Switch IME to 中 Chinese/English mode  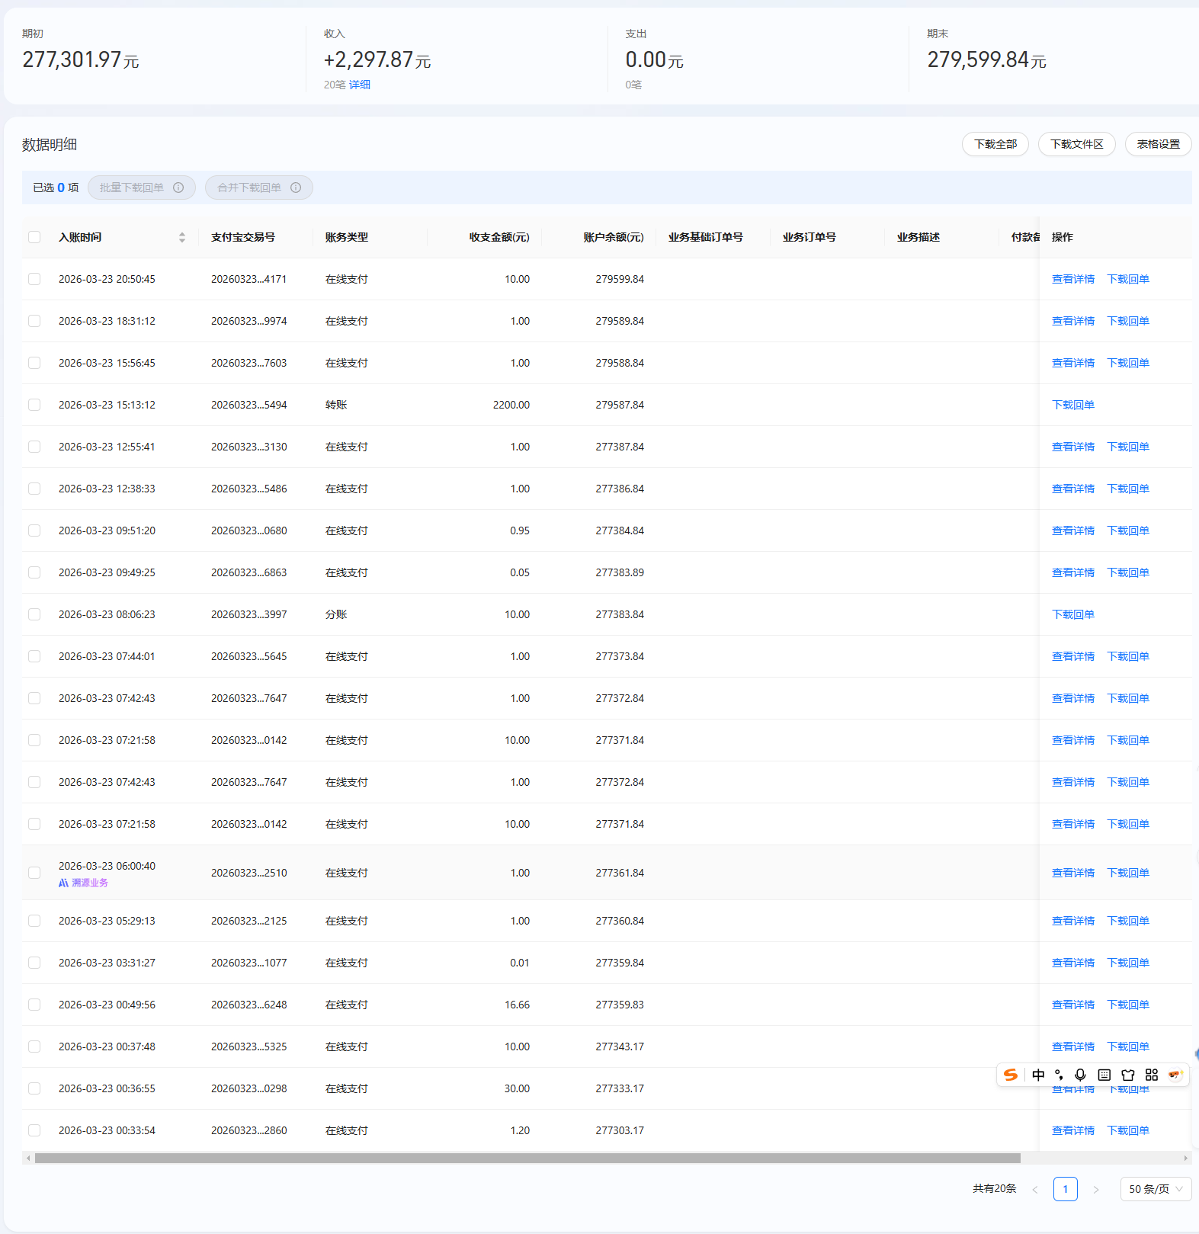point(1038,1075)
